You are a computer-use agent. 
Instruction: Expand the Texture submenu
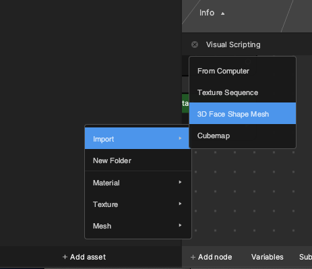coord(138,204)
